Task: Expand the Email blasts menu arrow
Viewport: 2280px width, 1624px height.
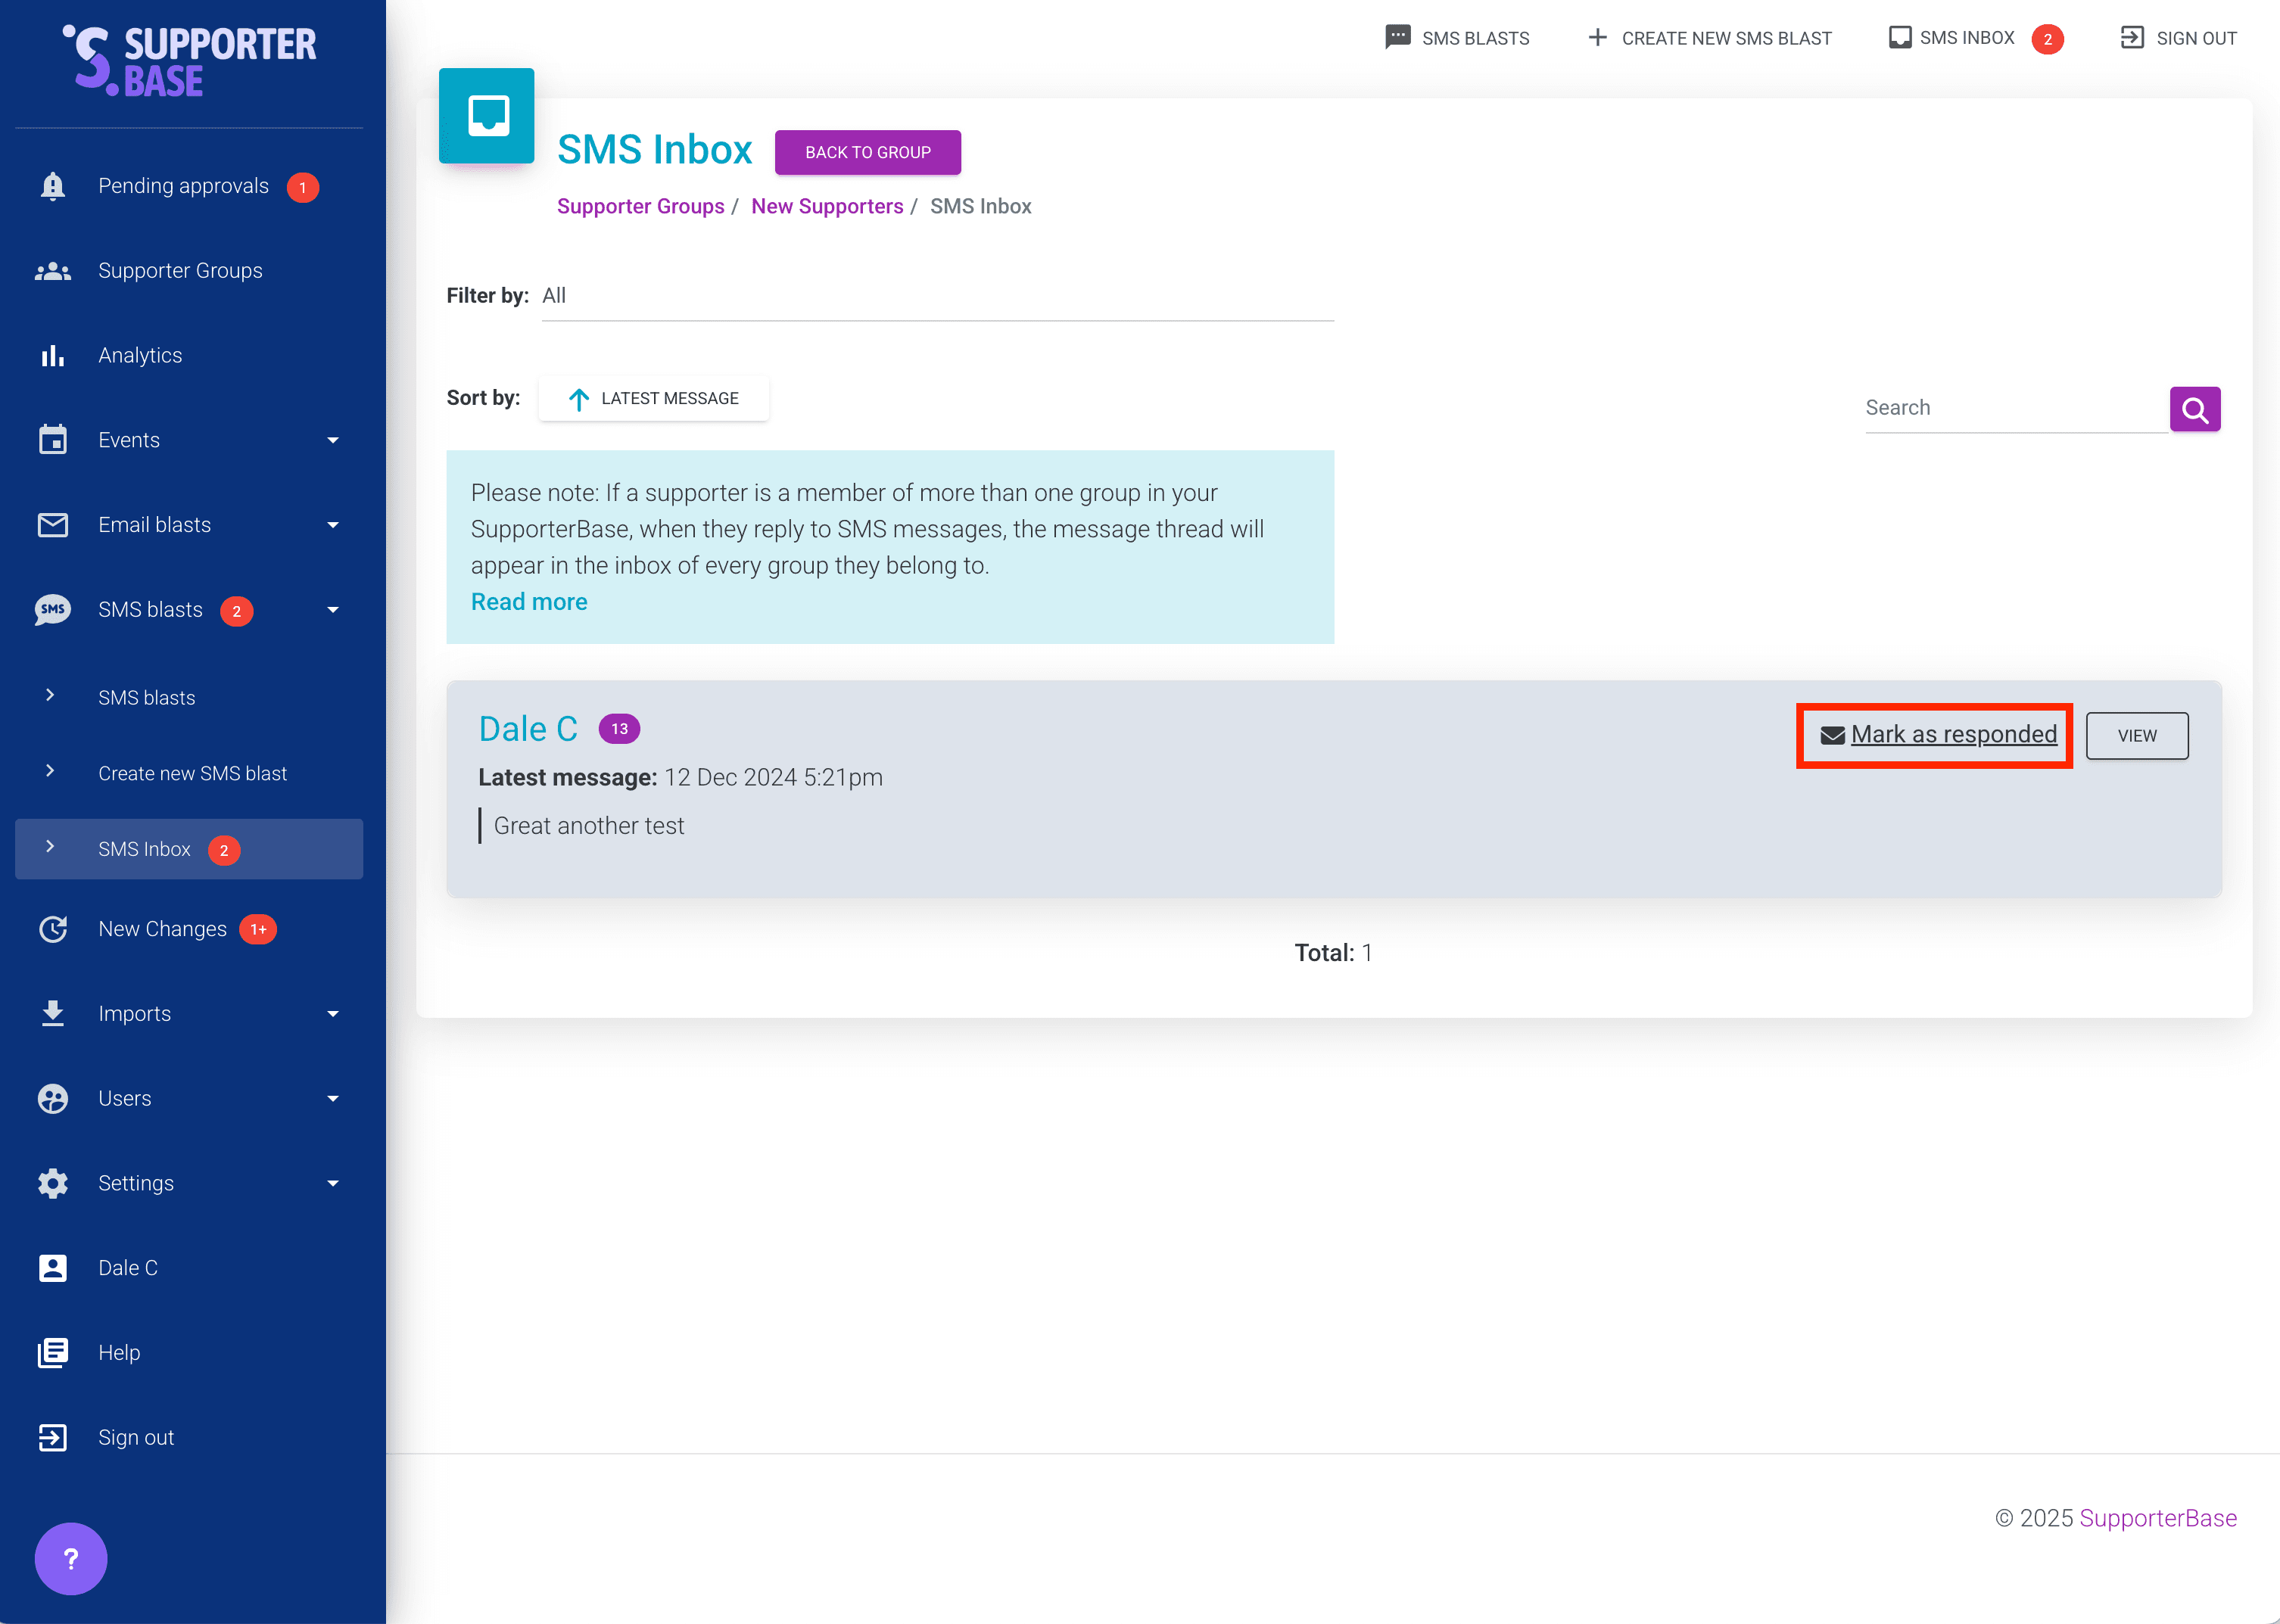Action: coord(332,525)
